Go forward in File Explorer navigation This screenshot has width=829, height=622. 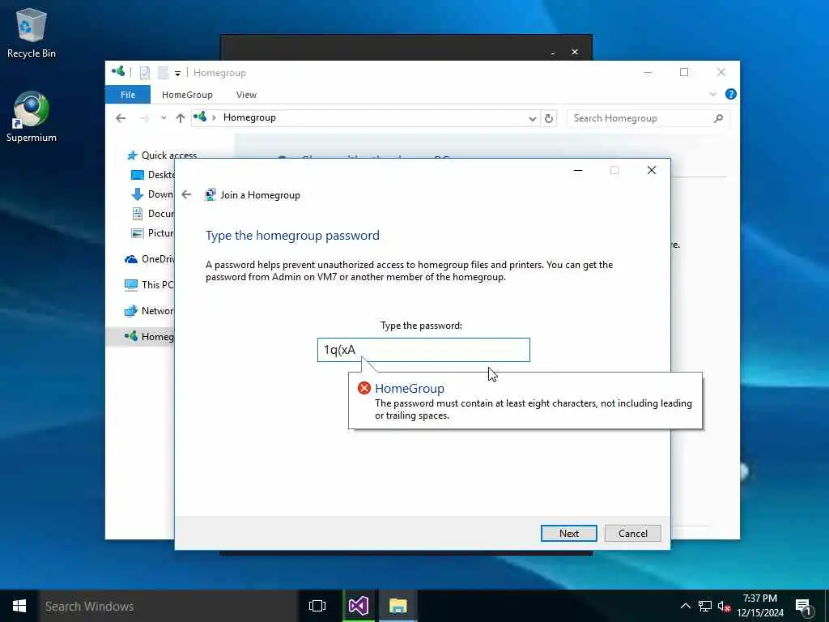click(144, 118)
